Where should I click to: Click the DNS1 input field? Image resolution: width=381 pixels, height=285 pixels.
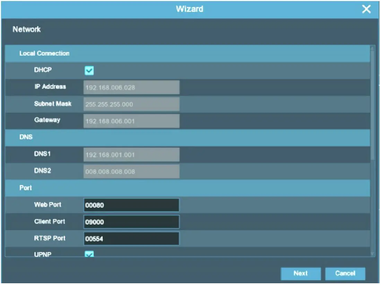(x=131, y=154)
